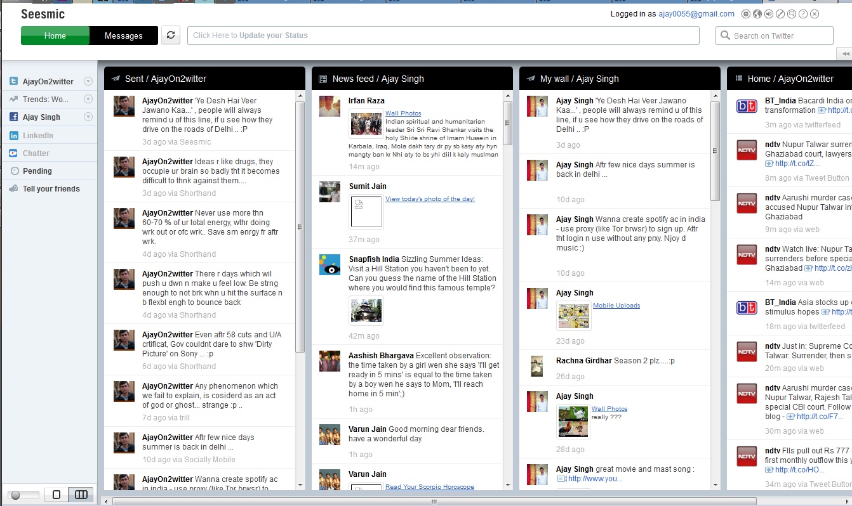Open Wall Photos link in Irfan Raza post

[x=403, y=113]
